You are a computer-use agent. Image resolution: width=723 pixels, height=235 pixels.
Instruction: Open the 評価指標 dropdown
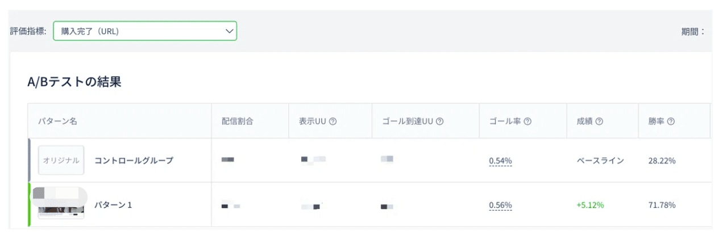click(145, 31)
